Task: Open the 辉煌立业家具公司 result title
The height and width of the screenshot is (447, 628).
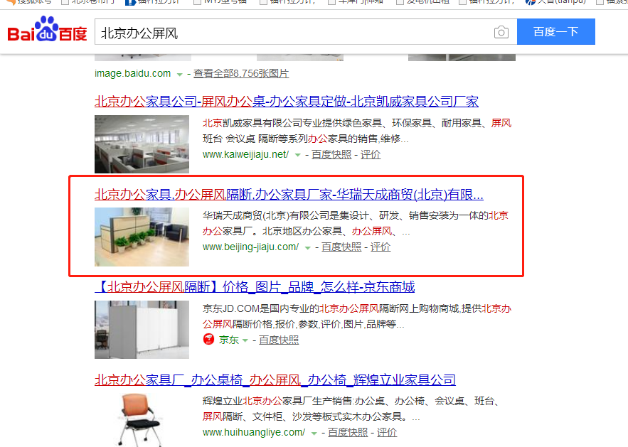Action: tap(275, 379)
